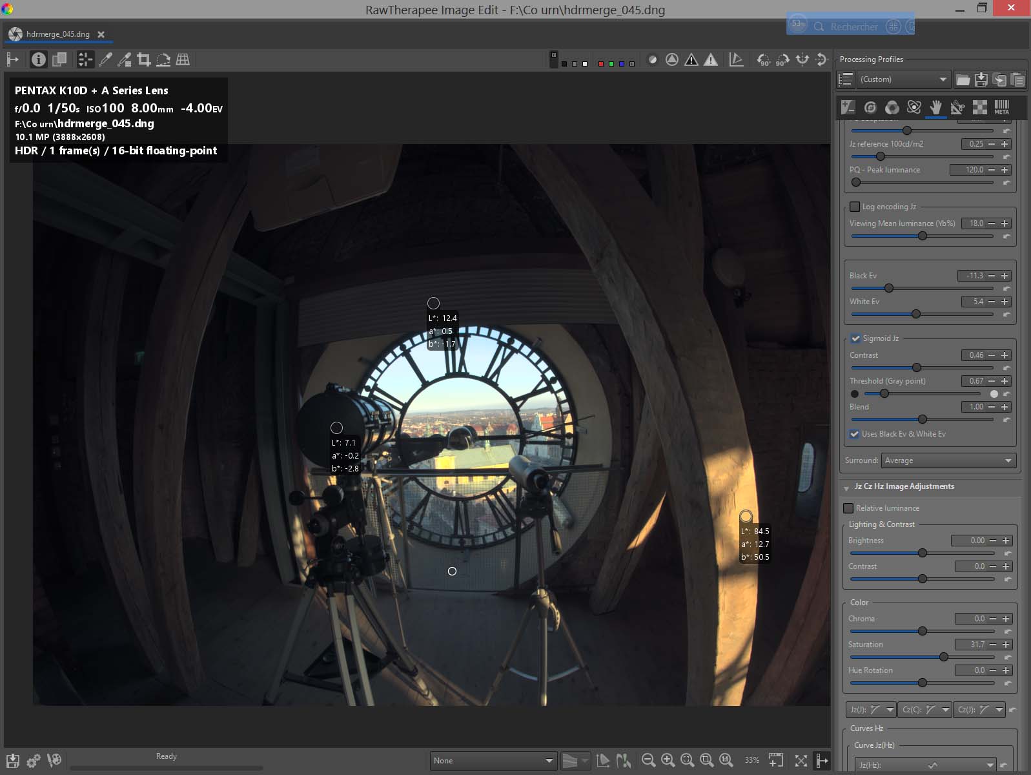
Task: Open the Meta tab in tool panel
Action: click(x=1001, y=107)
